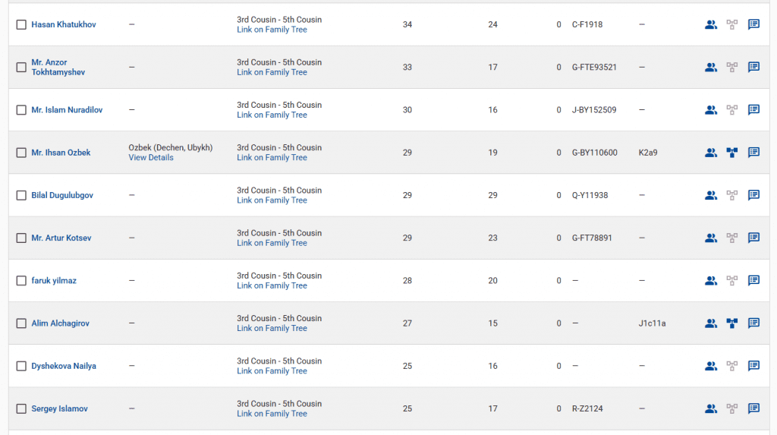Tick the checkbox for faruk yilmaz
This screenshot has width=777, height=435.
coord(21,281)
